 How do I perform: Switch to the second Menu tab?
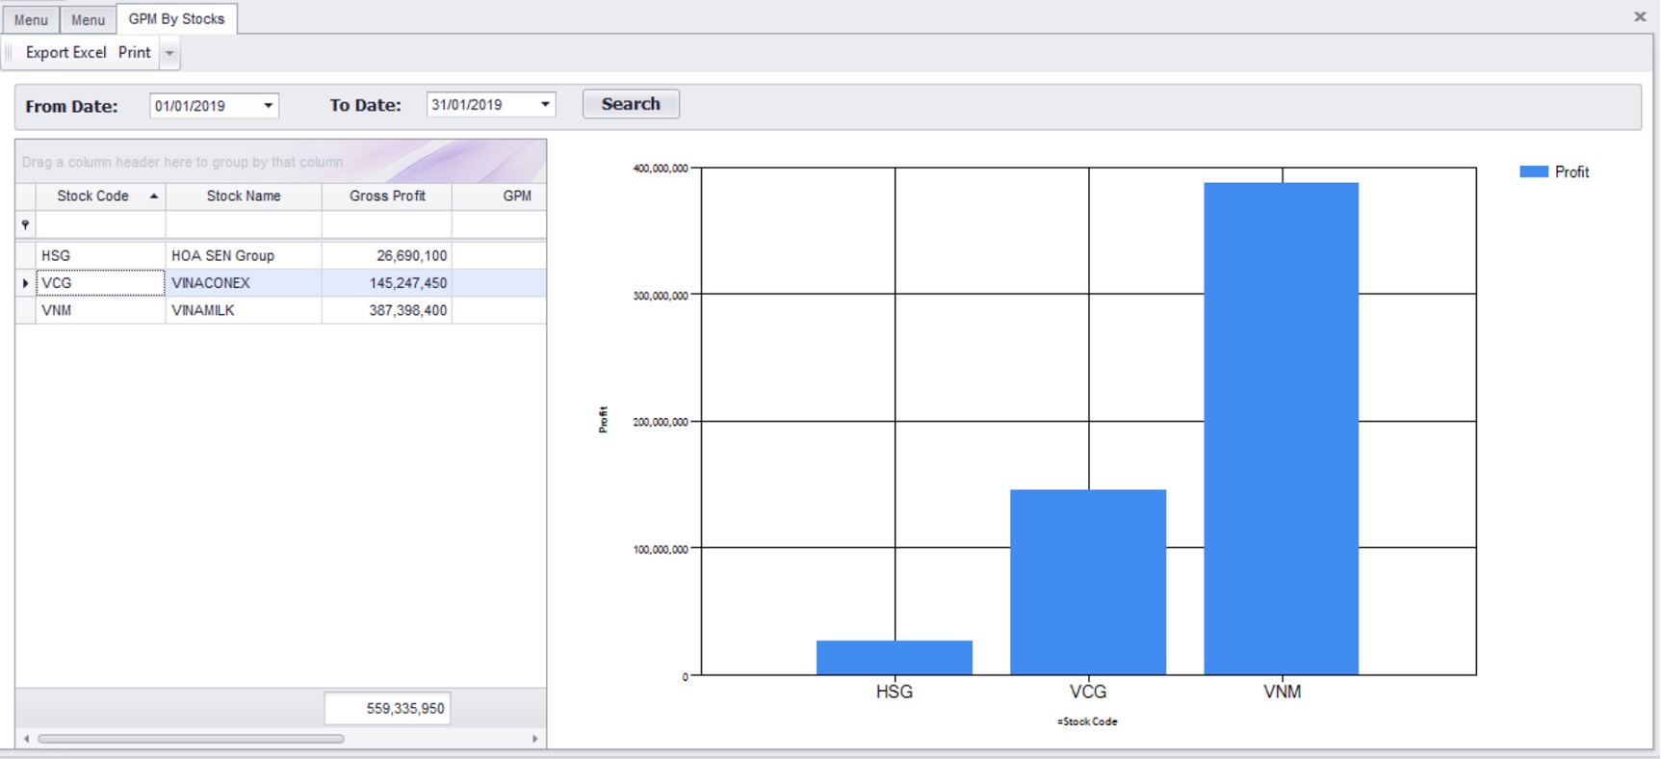88,19
